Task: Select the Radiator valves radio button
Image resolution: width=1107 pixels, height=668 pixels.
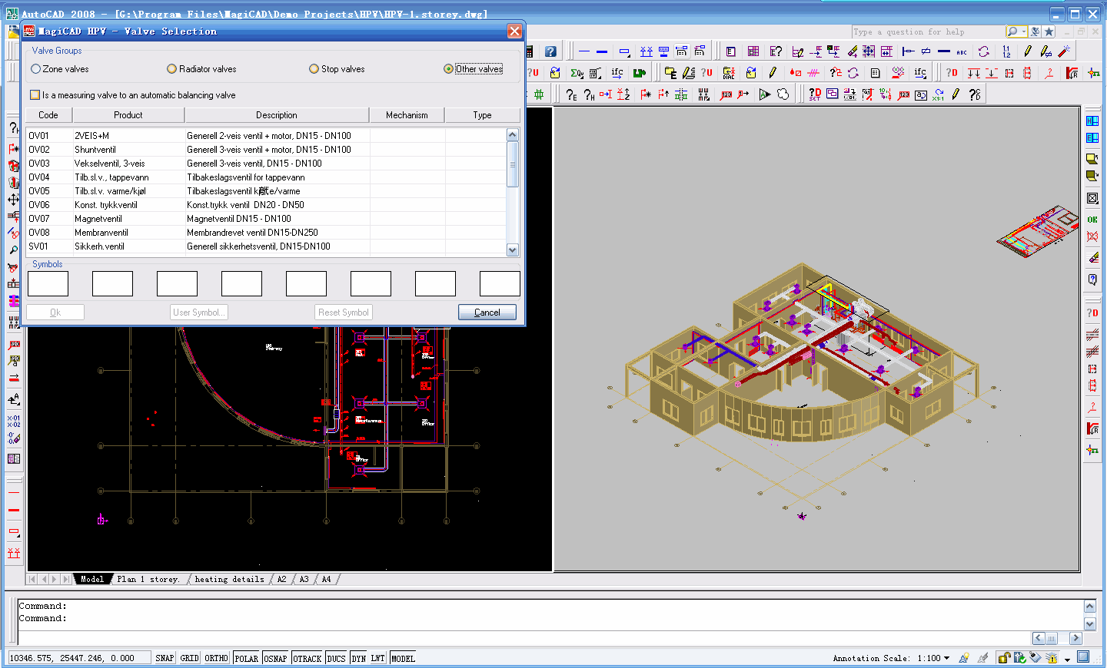Action: coord(172,69)
